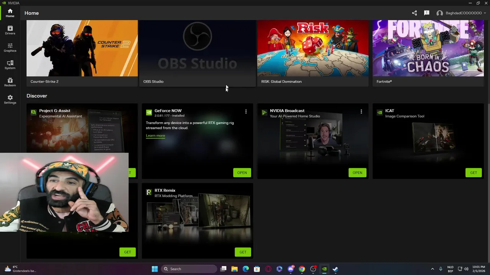The height and width of the screenshot is (275, 490).
Task: Open the weather widget showing 6°C
Action: tap(20, 269)
